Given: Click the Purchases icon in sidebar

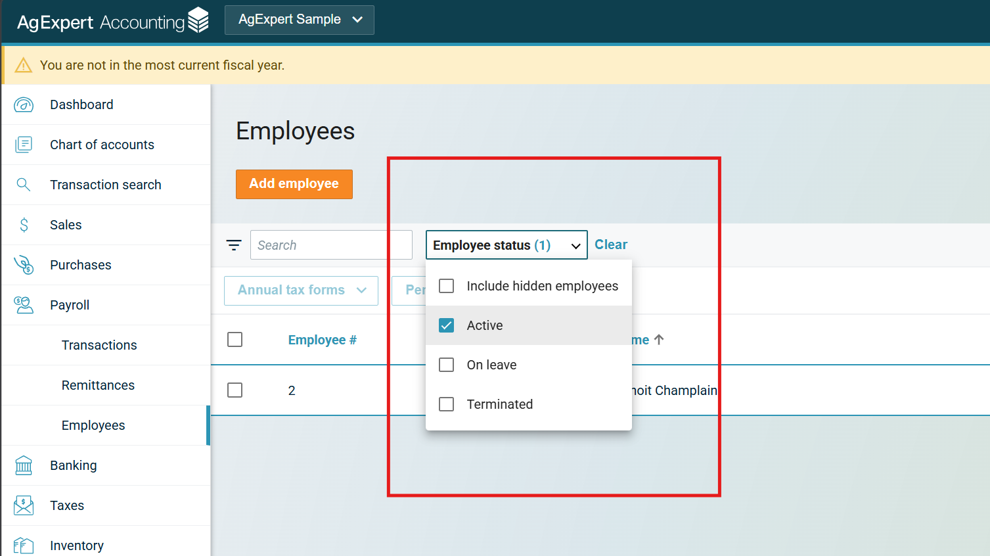Looking at the screenshot, I should pos(24,265).
